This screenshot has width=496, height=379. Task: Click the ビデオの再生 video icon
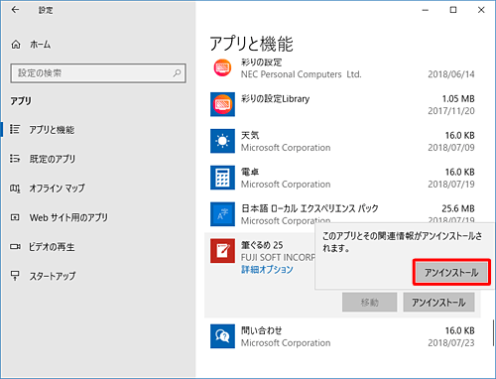[15, 247]
